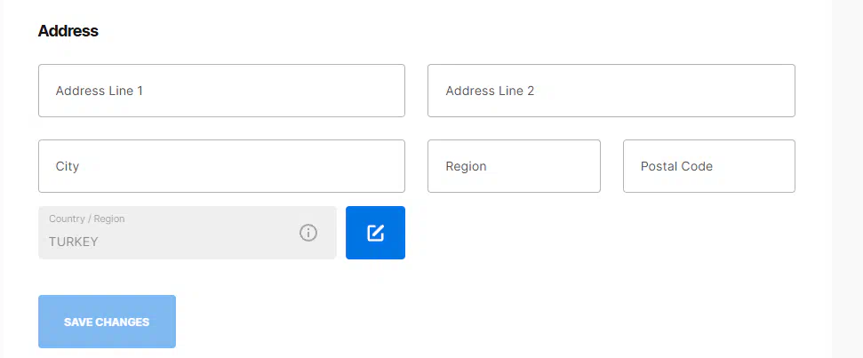Click the Country / Region label text
The width and height of the screenshot is (863, 358).
(86, 219)
